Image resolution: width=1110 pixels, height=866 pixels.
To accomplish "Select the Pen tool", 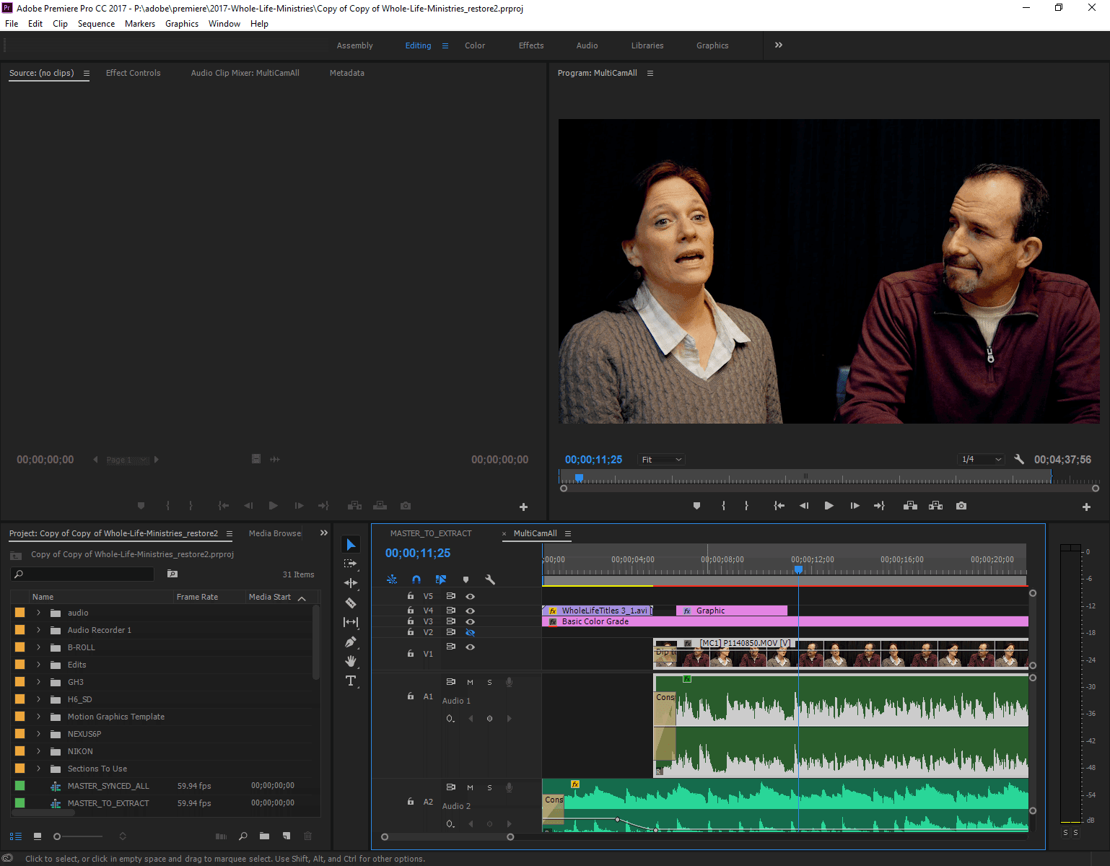I will (x=351, y=642).
